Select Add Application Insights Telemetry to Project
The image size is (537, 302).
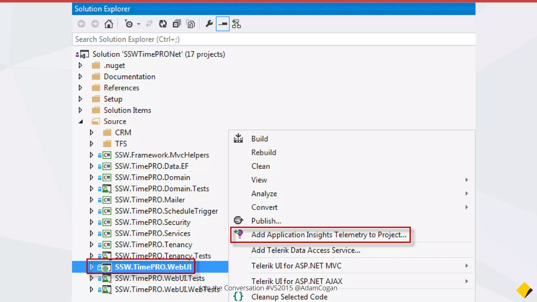click(x=329, y=235)
